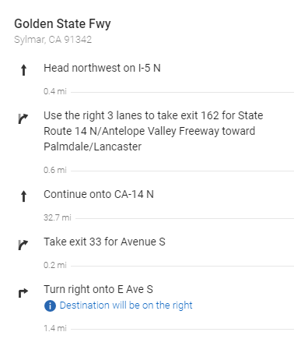Click the 0.2 mi distance label
Image resolution: width=308 pixels, height=339 pixels.
pyautogui.click(x=55, y=265)
